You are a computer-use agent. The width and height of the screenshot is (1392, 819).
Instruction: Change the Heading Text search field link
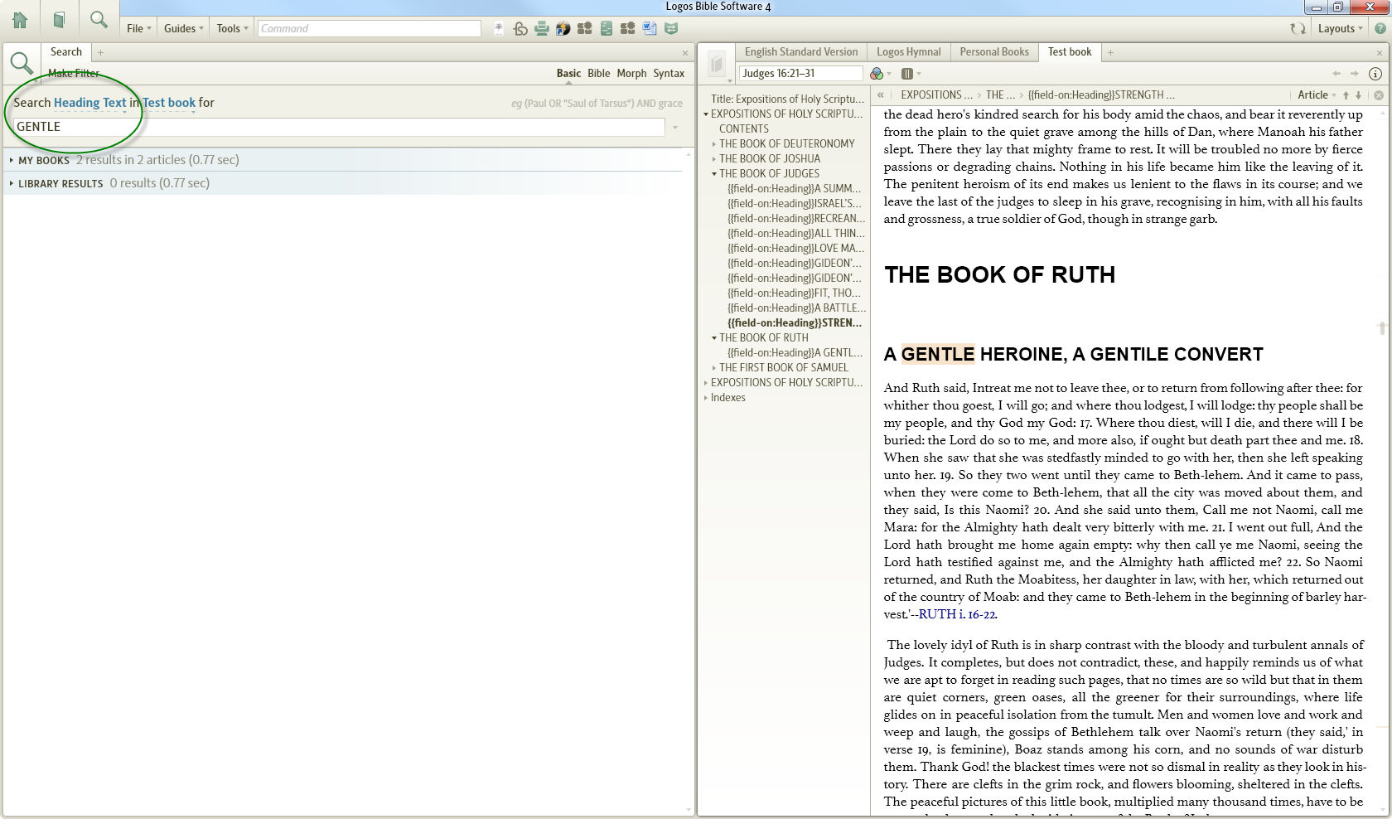click(x=89, y=103)
